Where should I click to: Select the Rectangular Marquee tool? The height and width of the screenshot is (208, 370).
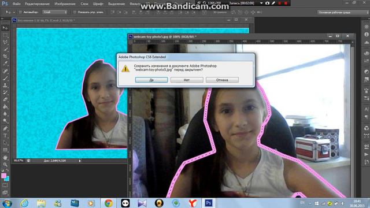[x=5, y=35]
